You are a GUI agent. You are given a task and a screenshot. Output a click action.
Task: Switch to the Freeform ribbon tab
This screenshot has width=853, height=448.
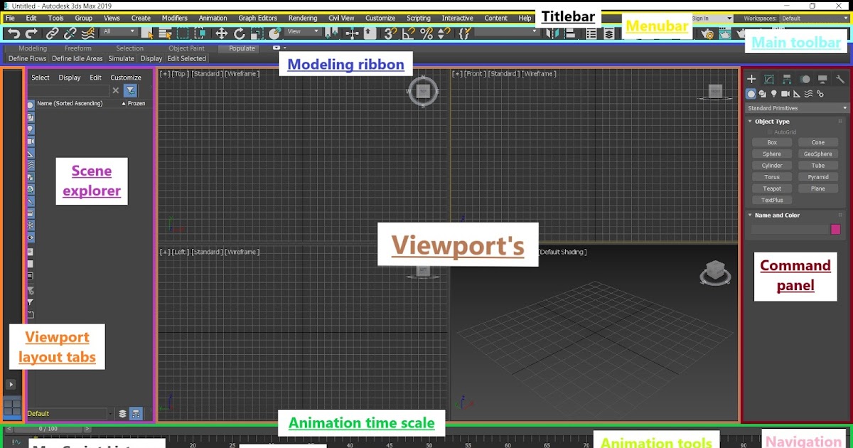(x=78, y=48)
